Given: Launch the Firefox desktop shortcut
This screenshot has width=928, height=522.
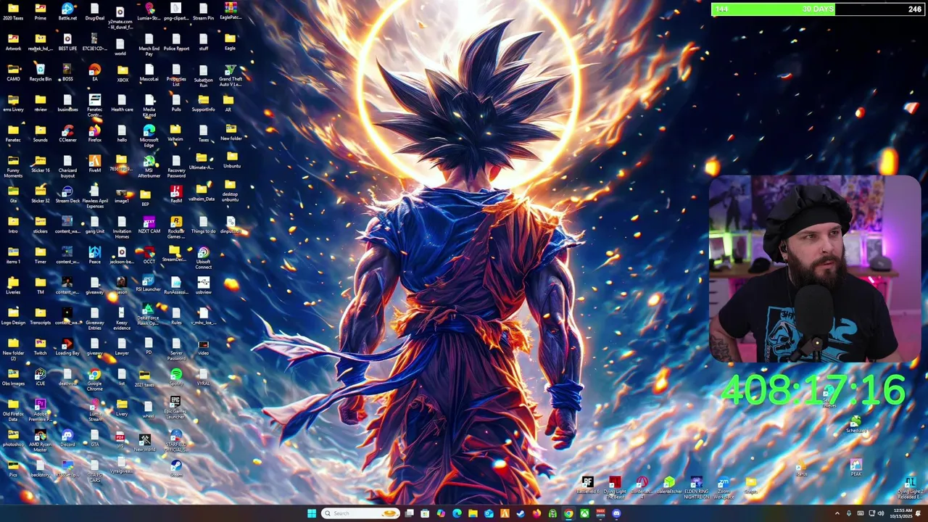Looking at the screenshot, I should (95, 133).
